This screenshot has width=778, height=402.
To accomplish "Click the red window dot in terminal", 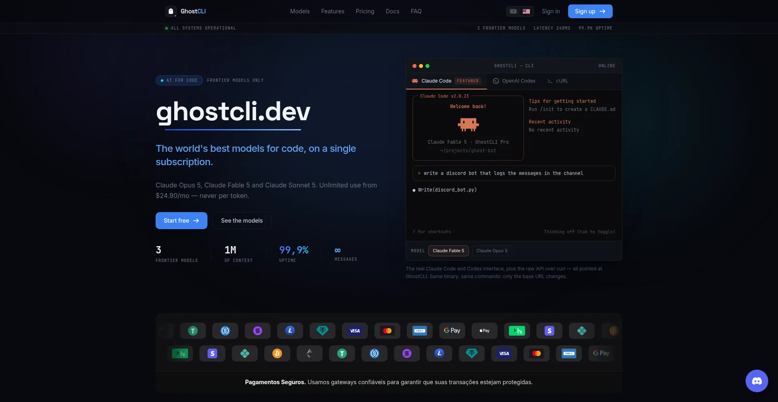I will point(415,66).
